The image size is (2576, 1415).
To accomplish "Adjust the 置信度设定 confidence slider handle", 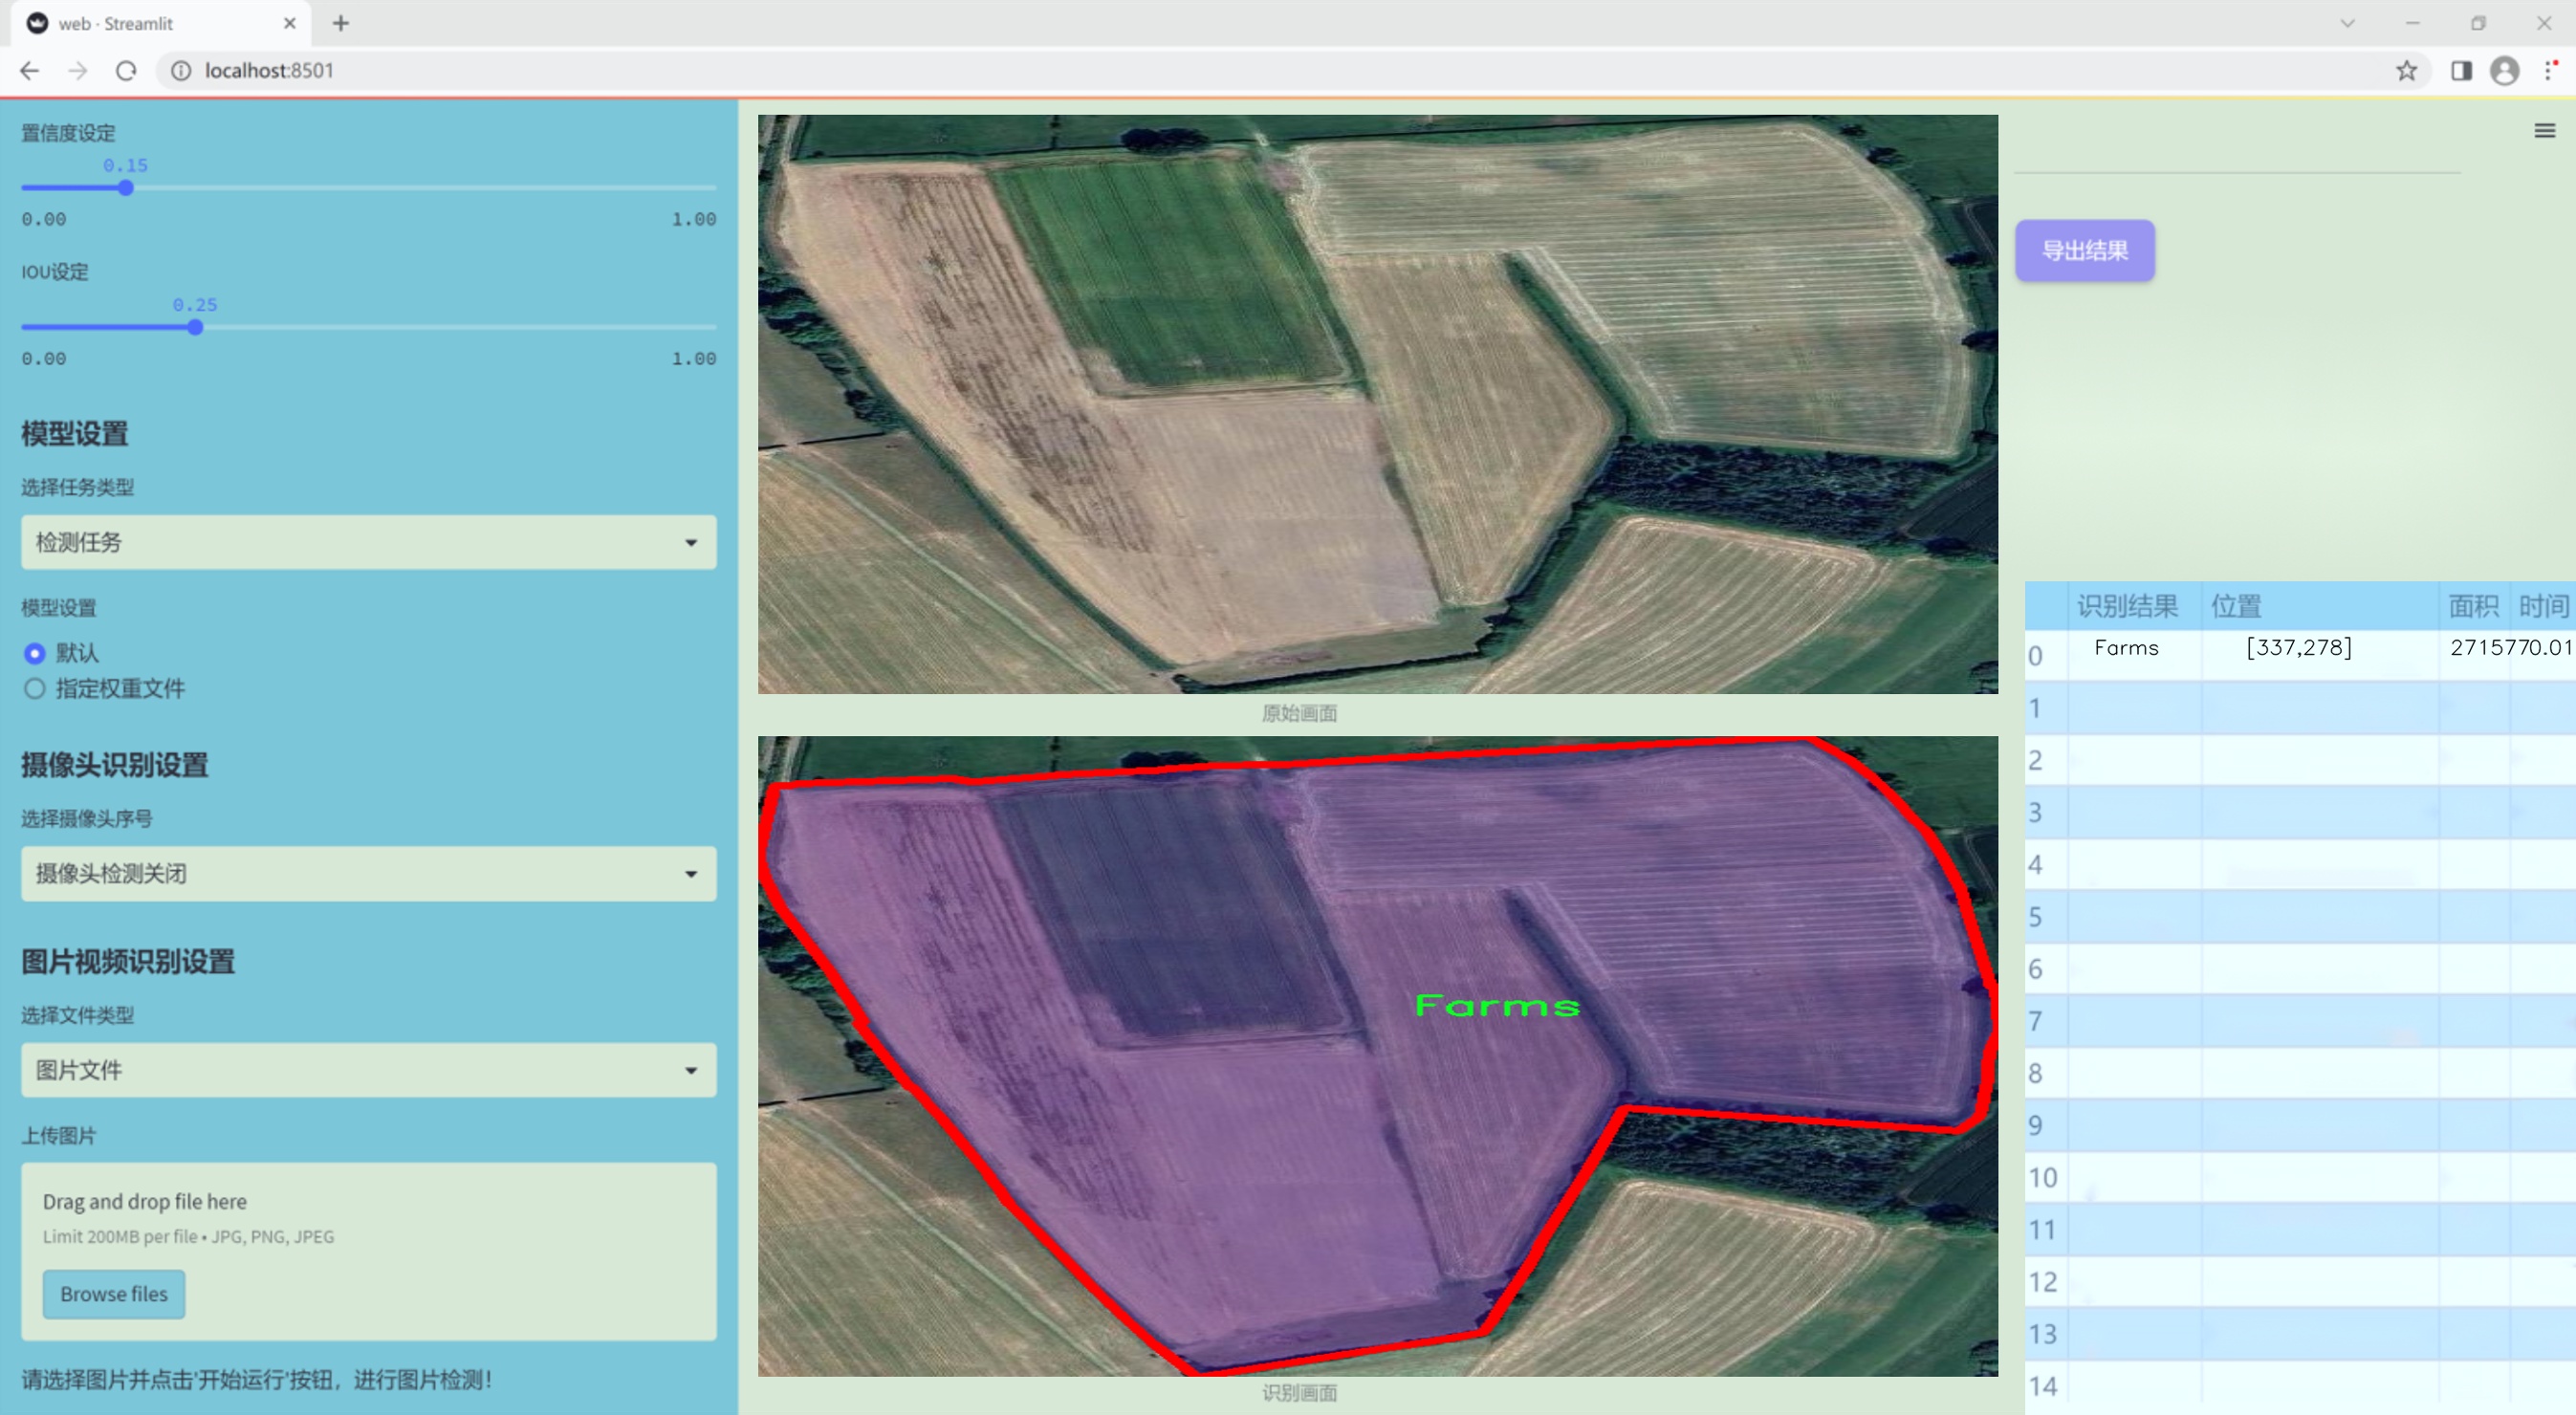I will click(126, 188).
